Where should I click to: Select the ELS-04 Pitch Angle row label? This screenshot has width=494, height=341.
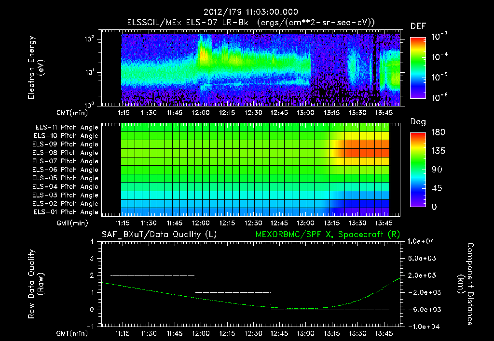[x=65, y=186]
